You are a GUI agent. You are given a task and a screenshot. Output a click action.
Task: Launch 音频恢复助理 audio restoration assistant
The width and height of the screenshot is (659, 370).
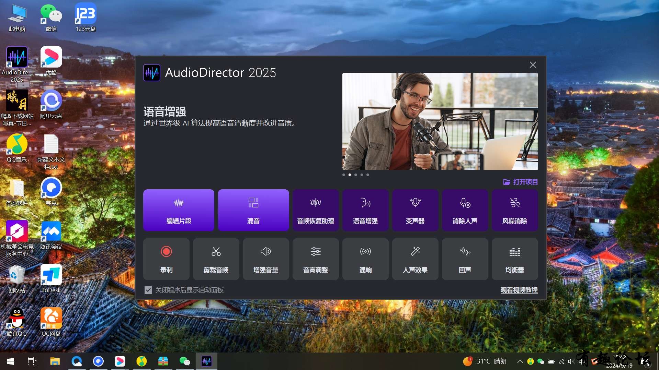316,210
